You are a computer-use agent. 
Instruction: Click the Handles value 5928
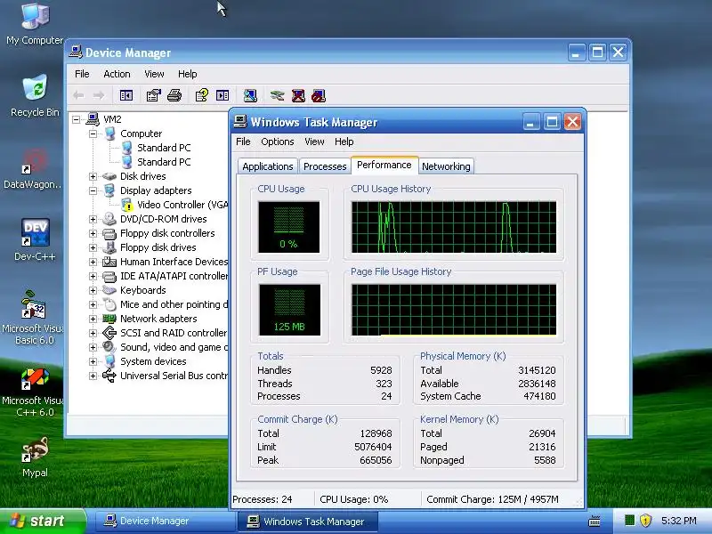coord(381,370)
